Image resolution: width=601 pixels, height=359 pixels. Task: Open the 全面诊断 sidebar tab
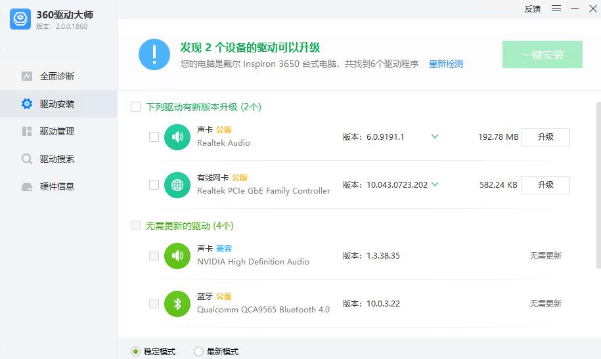click(x=57, y=76)
